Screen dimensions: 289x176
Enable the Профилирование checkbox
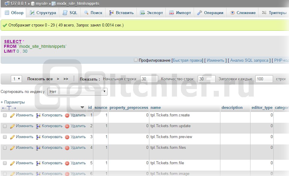(136, 60)
